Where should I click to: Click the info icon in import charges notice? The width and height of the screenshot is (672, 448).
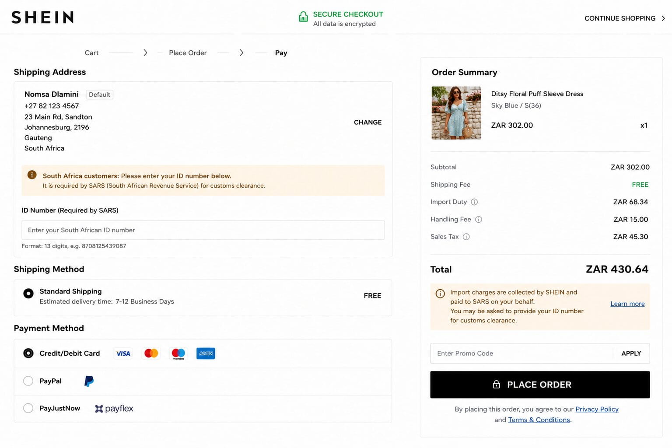(x=440, y=294)
